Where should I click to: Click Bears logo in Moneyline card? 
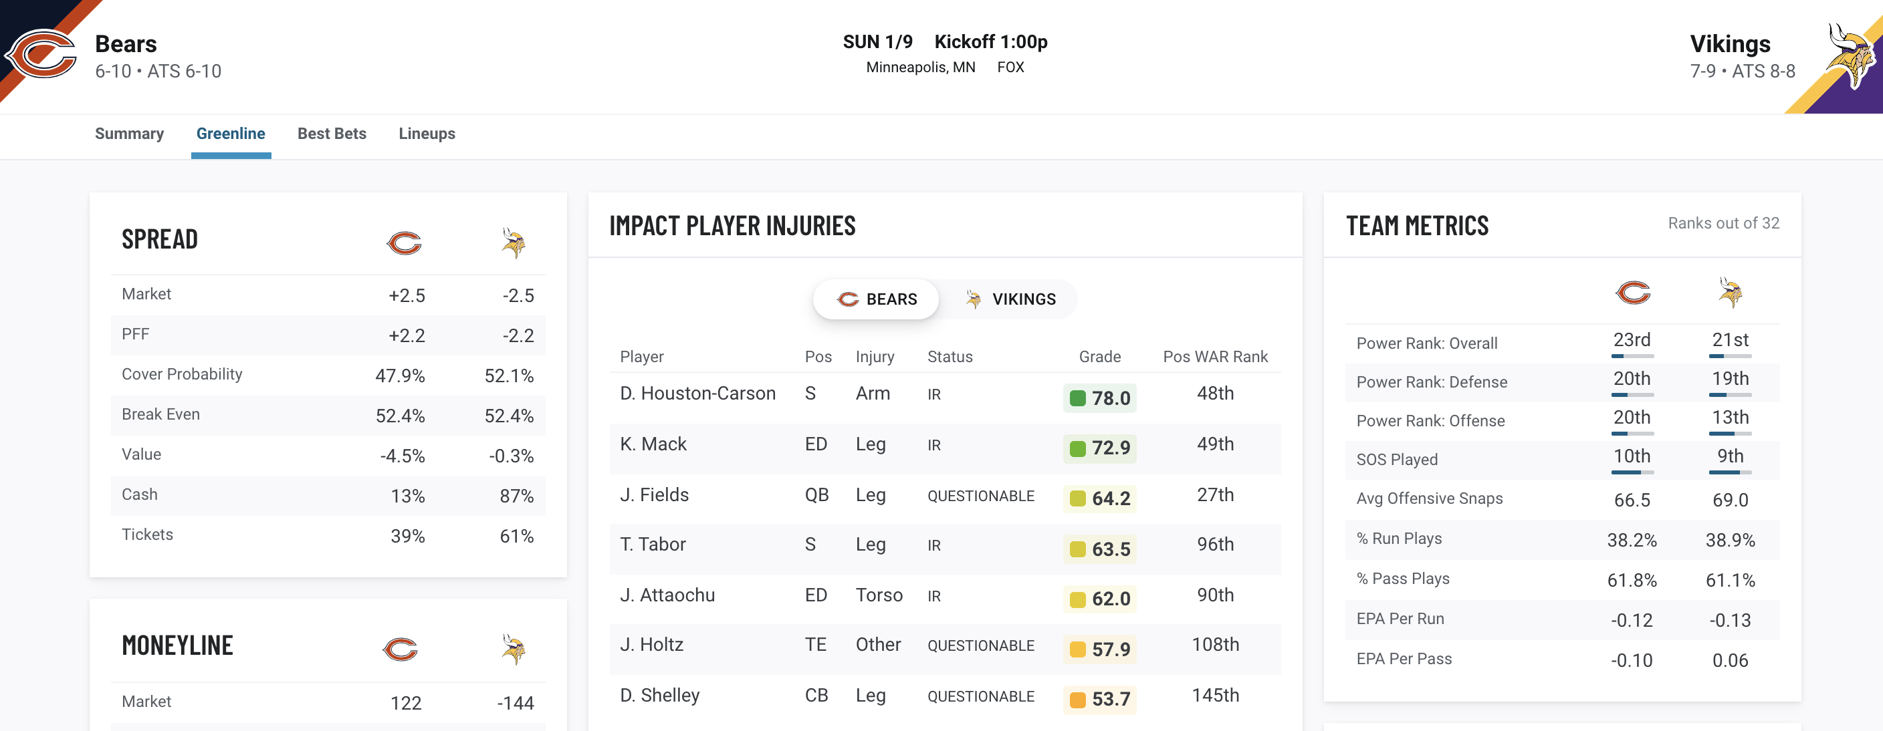coord(401,649)
